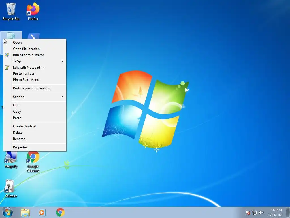
Task: Select the Firefox desktop shortcut
Action: point(33,11)
